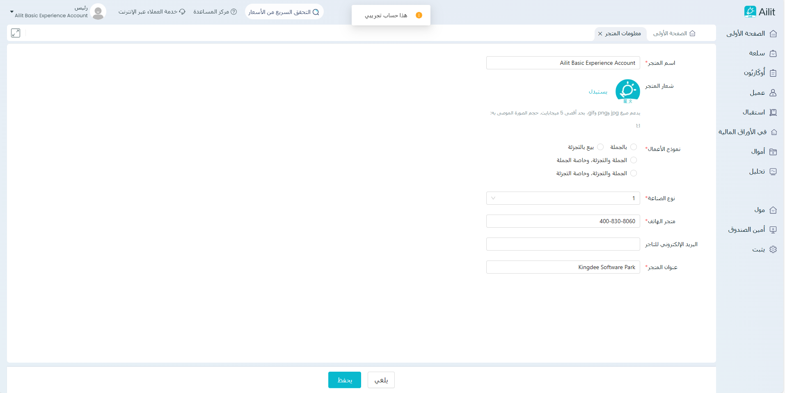Viewport: 785px width, 393px height.
Task: Open the settings gear icon in sidebar
Action: click(x=773, y=249)
